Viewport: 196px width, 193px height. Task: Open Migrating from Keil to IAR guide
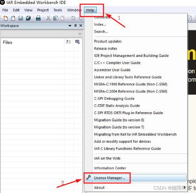(x=136, y=134)
